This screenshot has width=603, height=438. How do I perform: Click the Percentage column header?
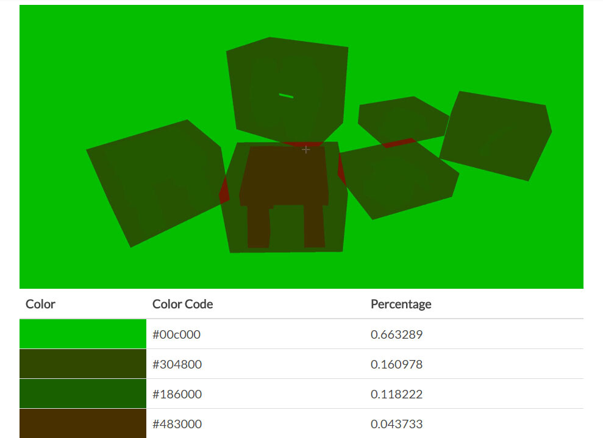pos(401,304)
